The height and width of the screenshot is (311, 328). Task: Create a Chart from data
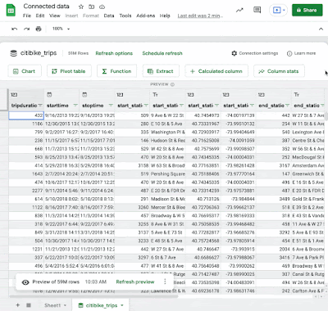click(25, 71)
